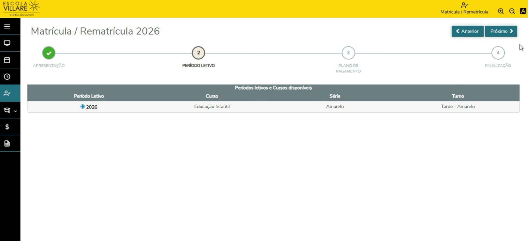Click the Anterior button
528x241 pixels.
467,31
